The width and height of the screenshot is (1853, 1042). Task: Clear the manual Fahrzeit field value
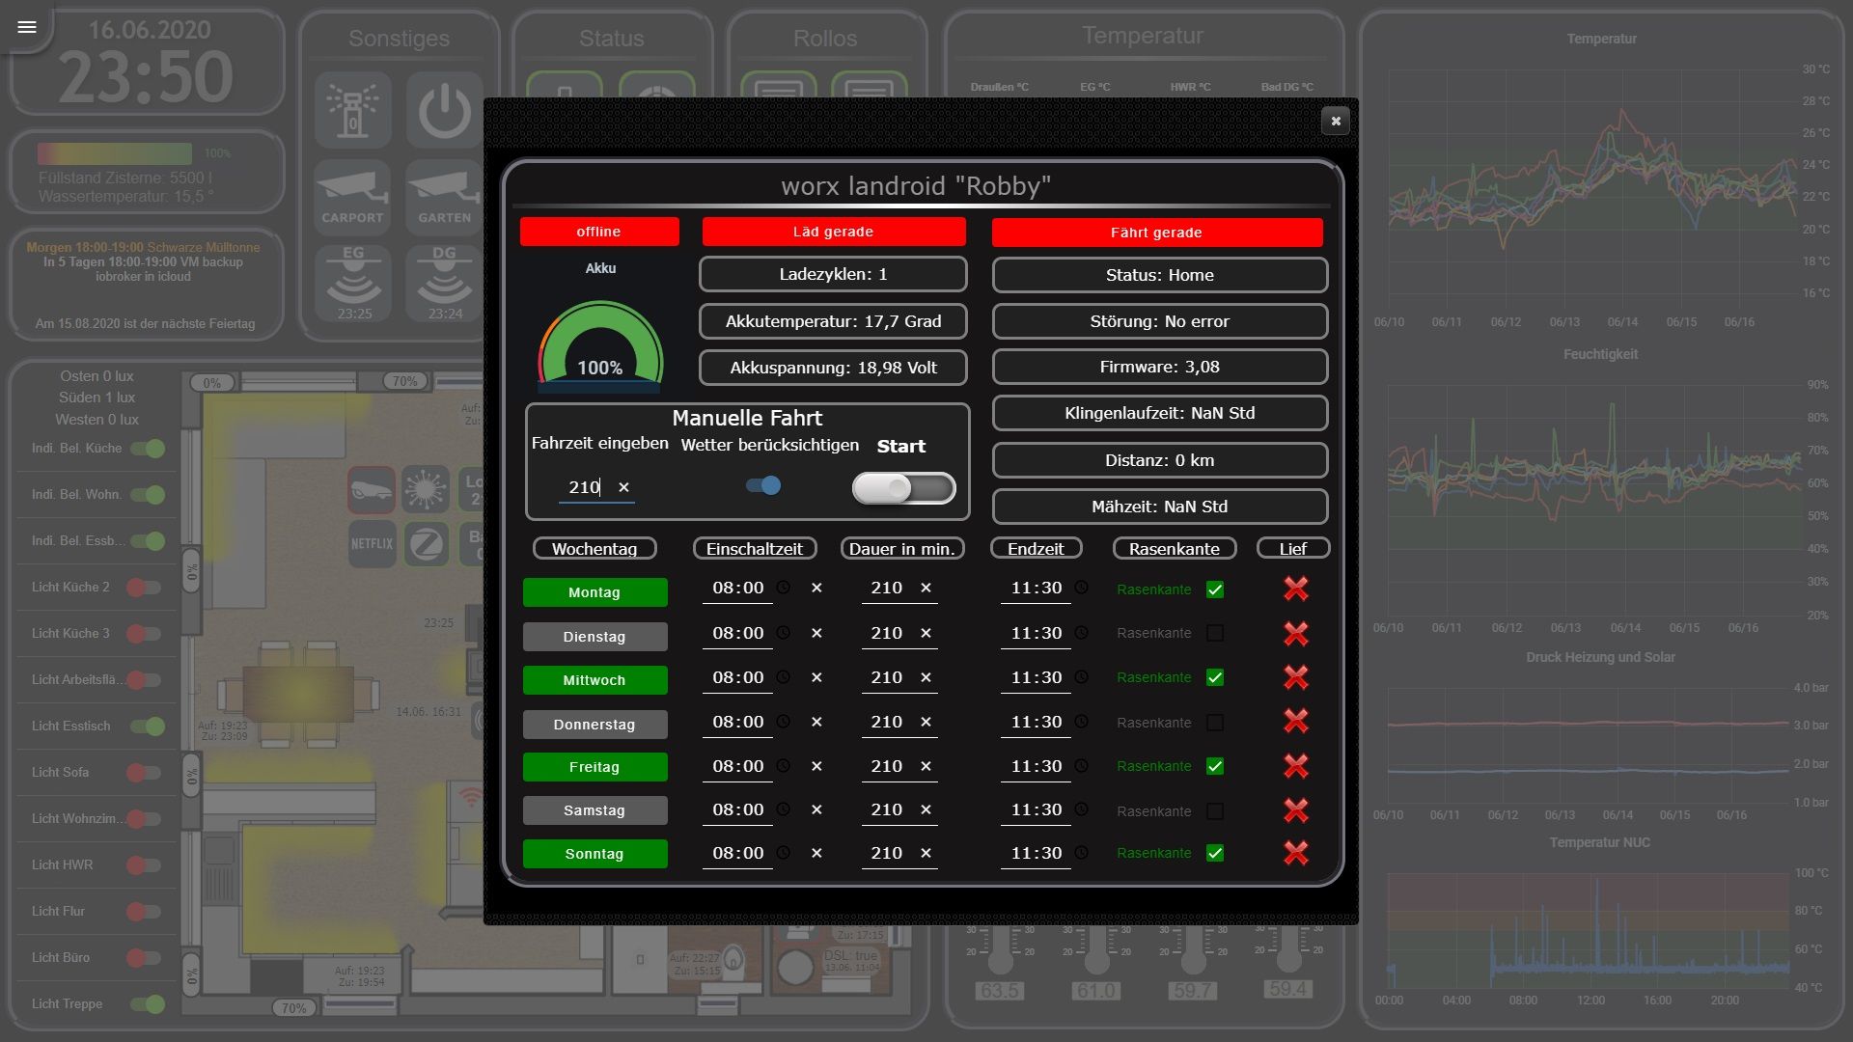623,487
